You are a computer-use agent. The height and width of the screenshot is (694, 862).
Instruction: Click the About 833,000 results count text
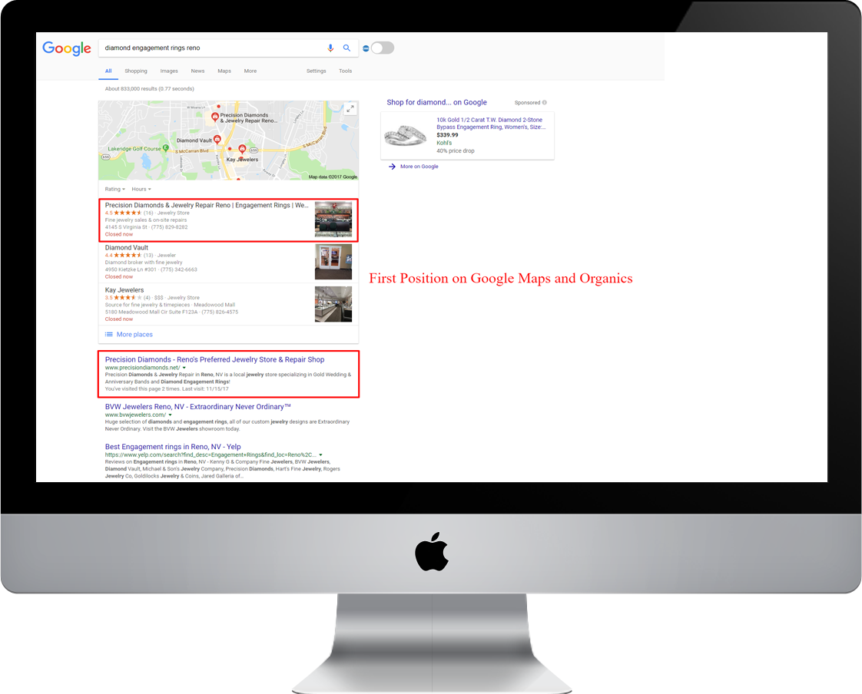(150, 88)
